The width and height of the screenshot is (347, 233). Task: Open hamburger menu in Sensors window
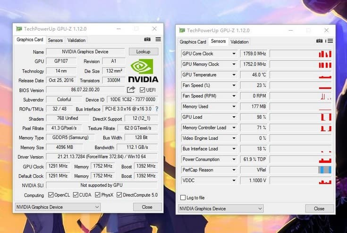click(330, 41)
